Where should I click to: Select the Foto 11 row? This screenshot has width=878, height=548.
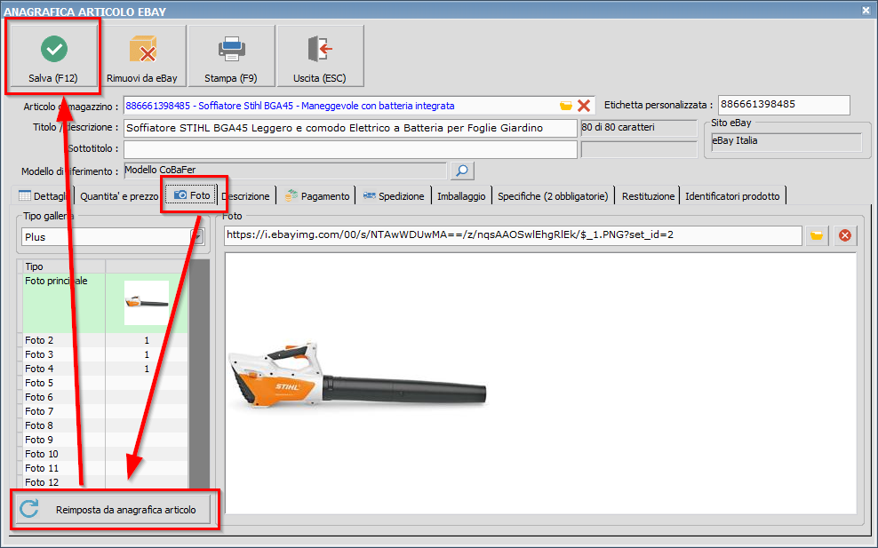click(x=105, y=469)
